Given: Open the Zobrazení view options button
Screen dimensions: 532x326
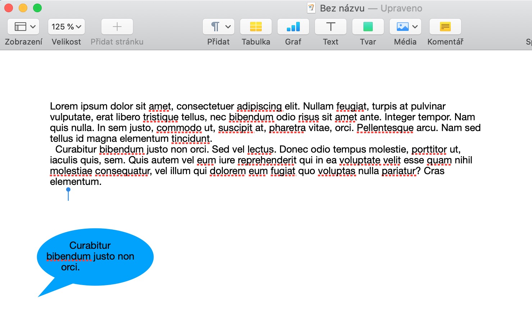Looking at the screenshot, I should click(x=23, y=27).
